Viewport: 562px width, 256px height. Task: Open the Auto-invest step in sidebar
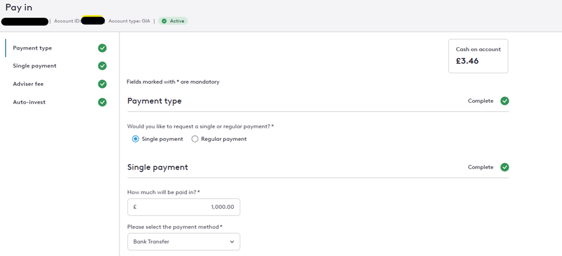tap(29, 102)
